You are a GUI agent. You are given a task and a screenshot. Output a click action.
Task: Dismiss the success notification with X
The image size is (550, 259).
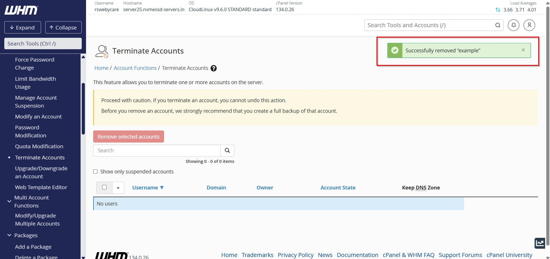(523, 50)
